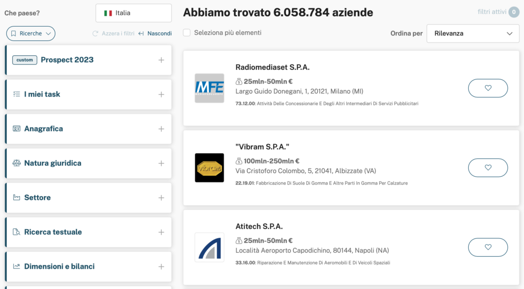This screenshot has height=289, width=524.
Task: Click Azzera i filtri link
Action: (118, 33)
